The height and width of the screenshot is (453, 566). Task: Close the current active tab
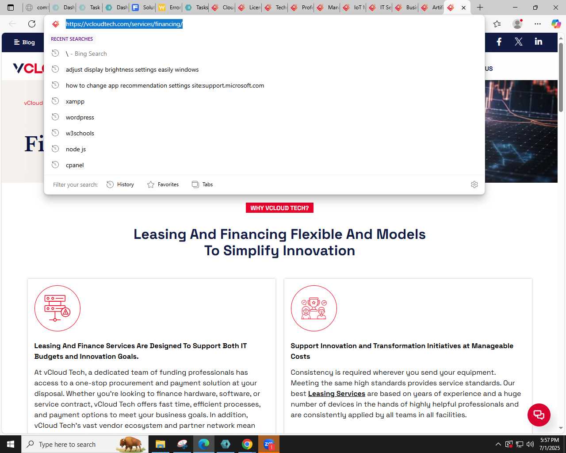pos(463,8)
